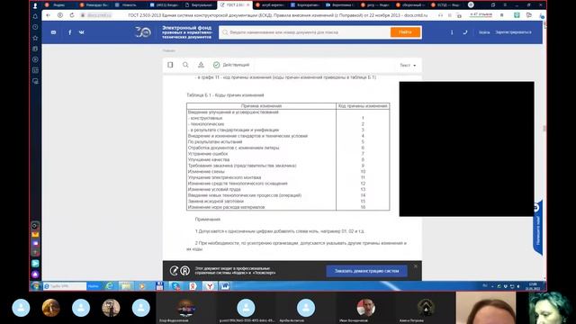The image size is (576, 324).
Task: Click the Заказать демонстрацию систем button
Action: (x=366, y=271)
